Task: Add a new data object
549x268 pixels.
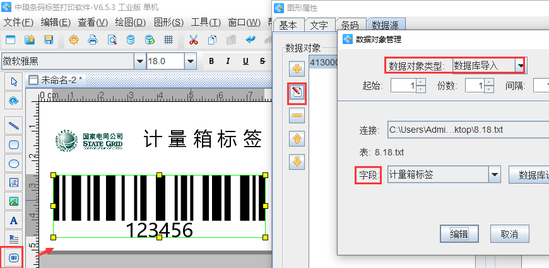Action: pyautogui.click(x=297, y=69)
